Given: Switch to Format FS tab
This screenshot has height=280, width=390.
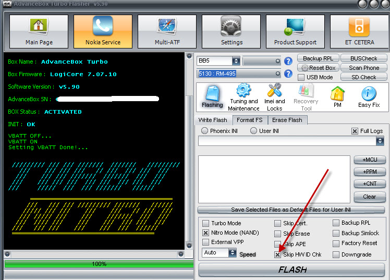Looking at the screenshot, I should tap(249, 120).
